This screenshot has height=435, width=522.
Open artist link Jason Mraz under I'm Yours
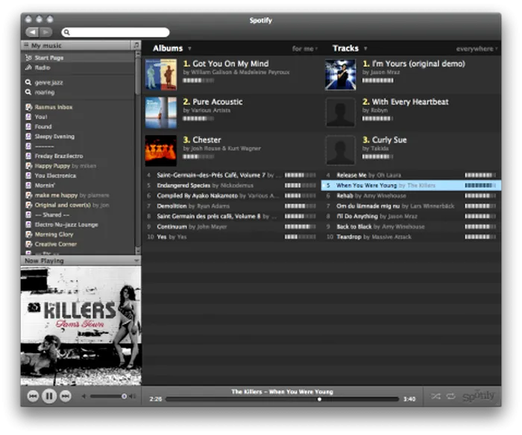coord(385,72)
